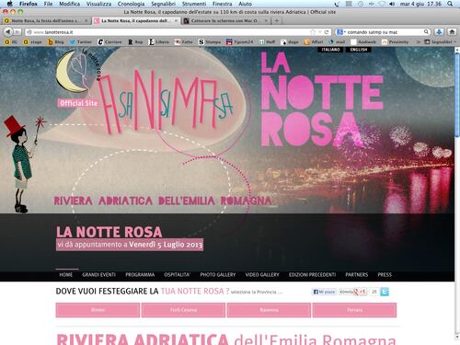This screenshot has width=460, height=345.
Task: Switch site language to ITALIANO
Action: [x=330, y=50]
